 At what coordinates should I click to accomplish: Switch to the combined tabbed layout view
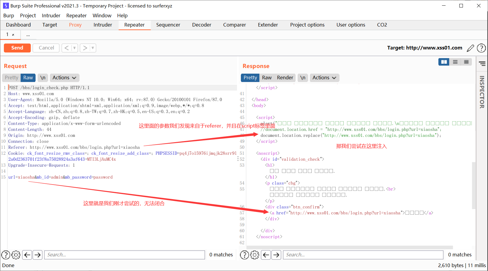tap(466, 62)
